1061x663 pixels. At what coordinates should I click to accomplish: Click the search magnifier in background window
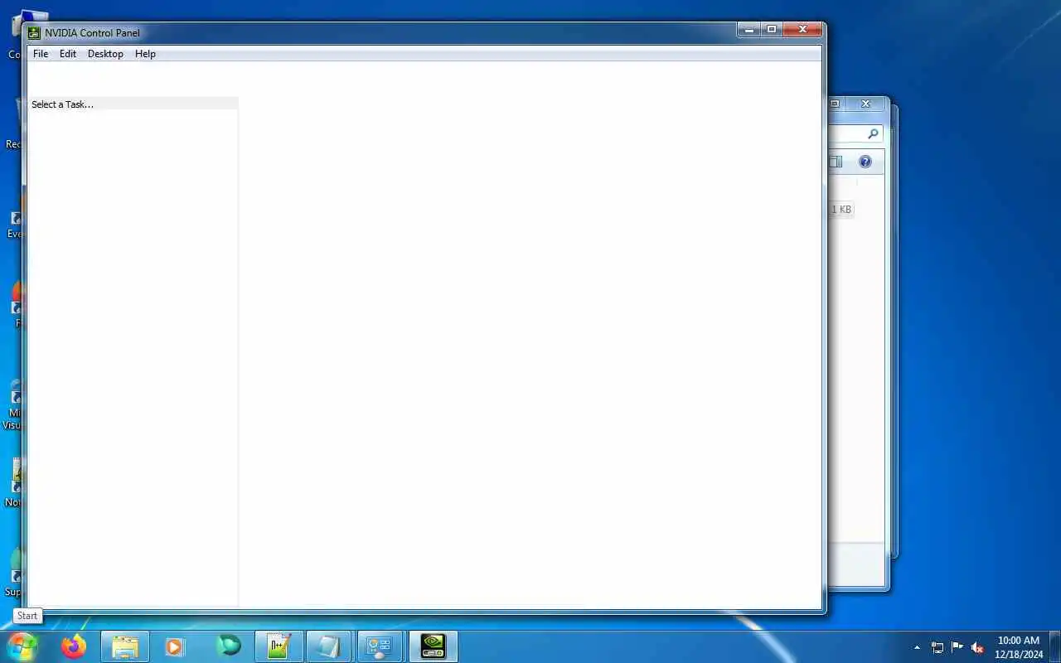tap(873, 134)
